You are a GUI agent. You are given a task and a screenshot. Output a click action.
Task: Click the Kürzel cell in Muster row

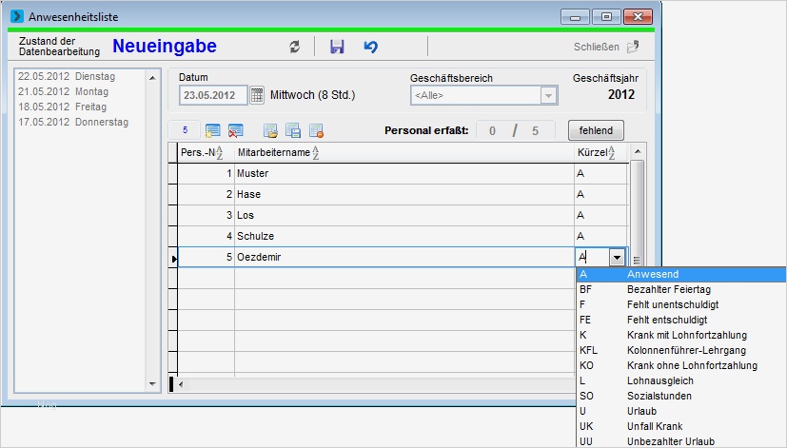(600, 173)
